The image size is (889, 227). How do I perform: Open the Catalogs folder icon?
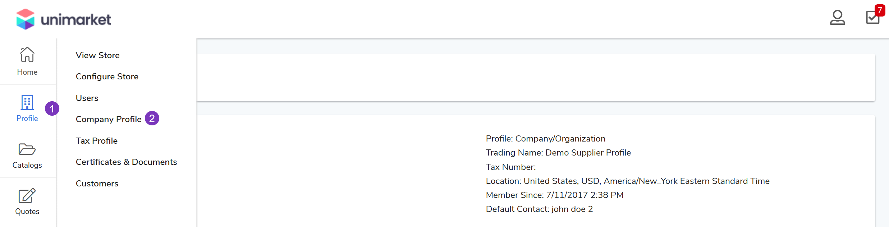(27, 149)
